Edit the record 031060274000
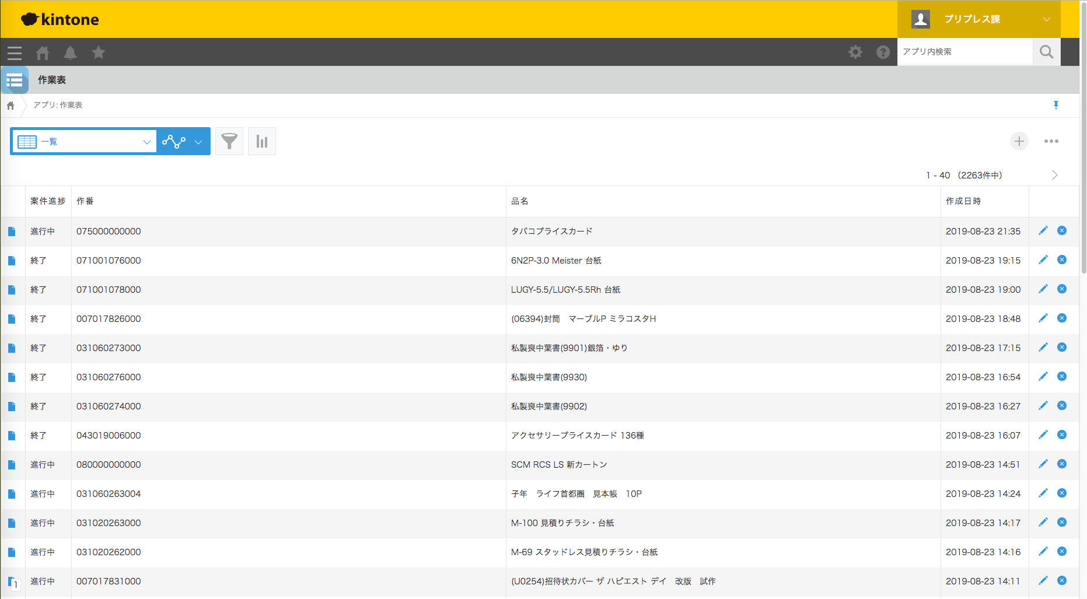This screenshot has height=599, width=1087. point(1043,406)
